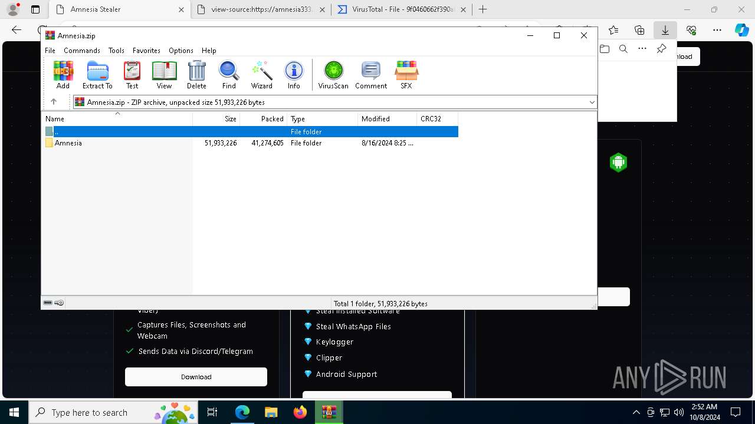Open more options ellipsis in downloads panel

pos(642,49)
